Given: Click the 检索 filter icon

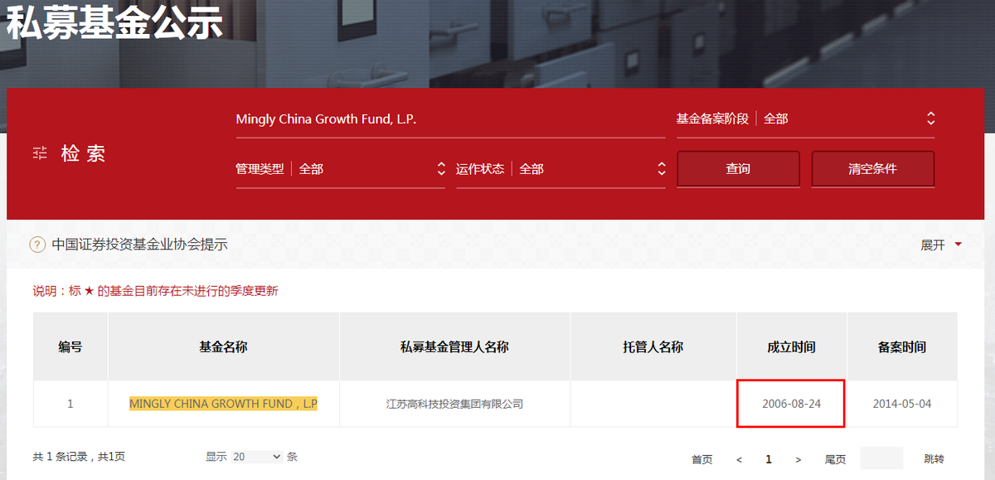Looking at the screenshot, I should (39, 153).
